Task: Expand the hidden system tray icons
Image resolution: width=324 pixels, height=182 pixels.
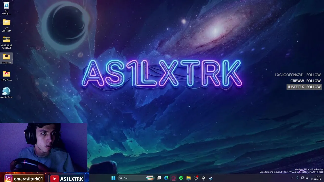Action: (x=292, y=178)
